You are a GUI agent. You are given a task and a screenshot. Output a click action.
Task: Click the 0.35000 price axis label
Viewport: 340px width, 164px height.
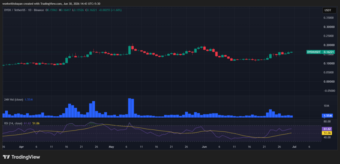(329, 18)
